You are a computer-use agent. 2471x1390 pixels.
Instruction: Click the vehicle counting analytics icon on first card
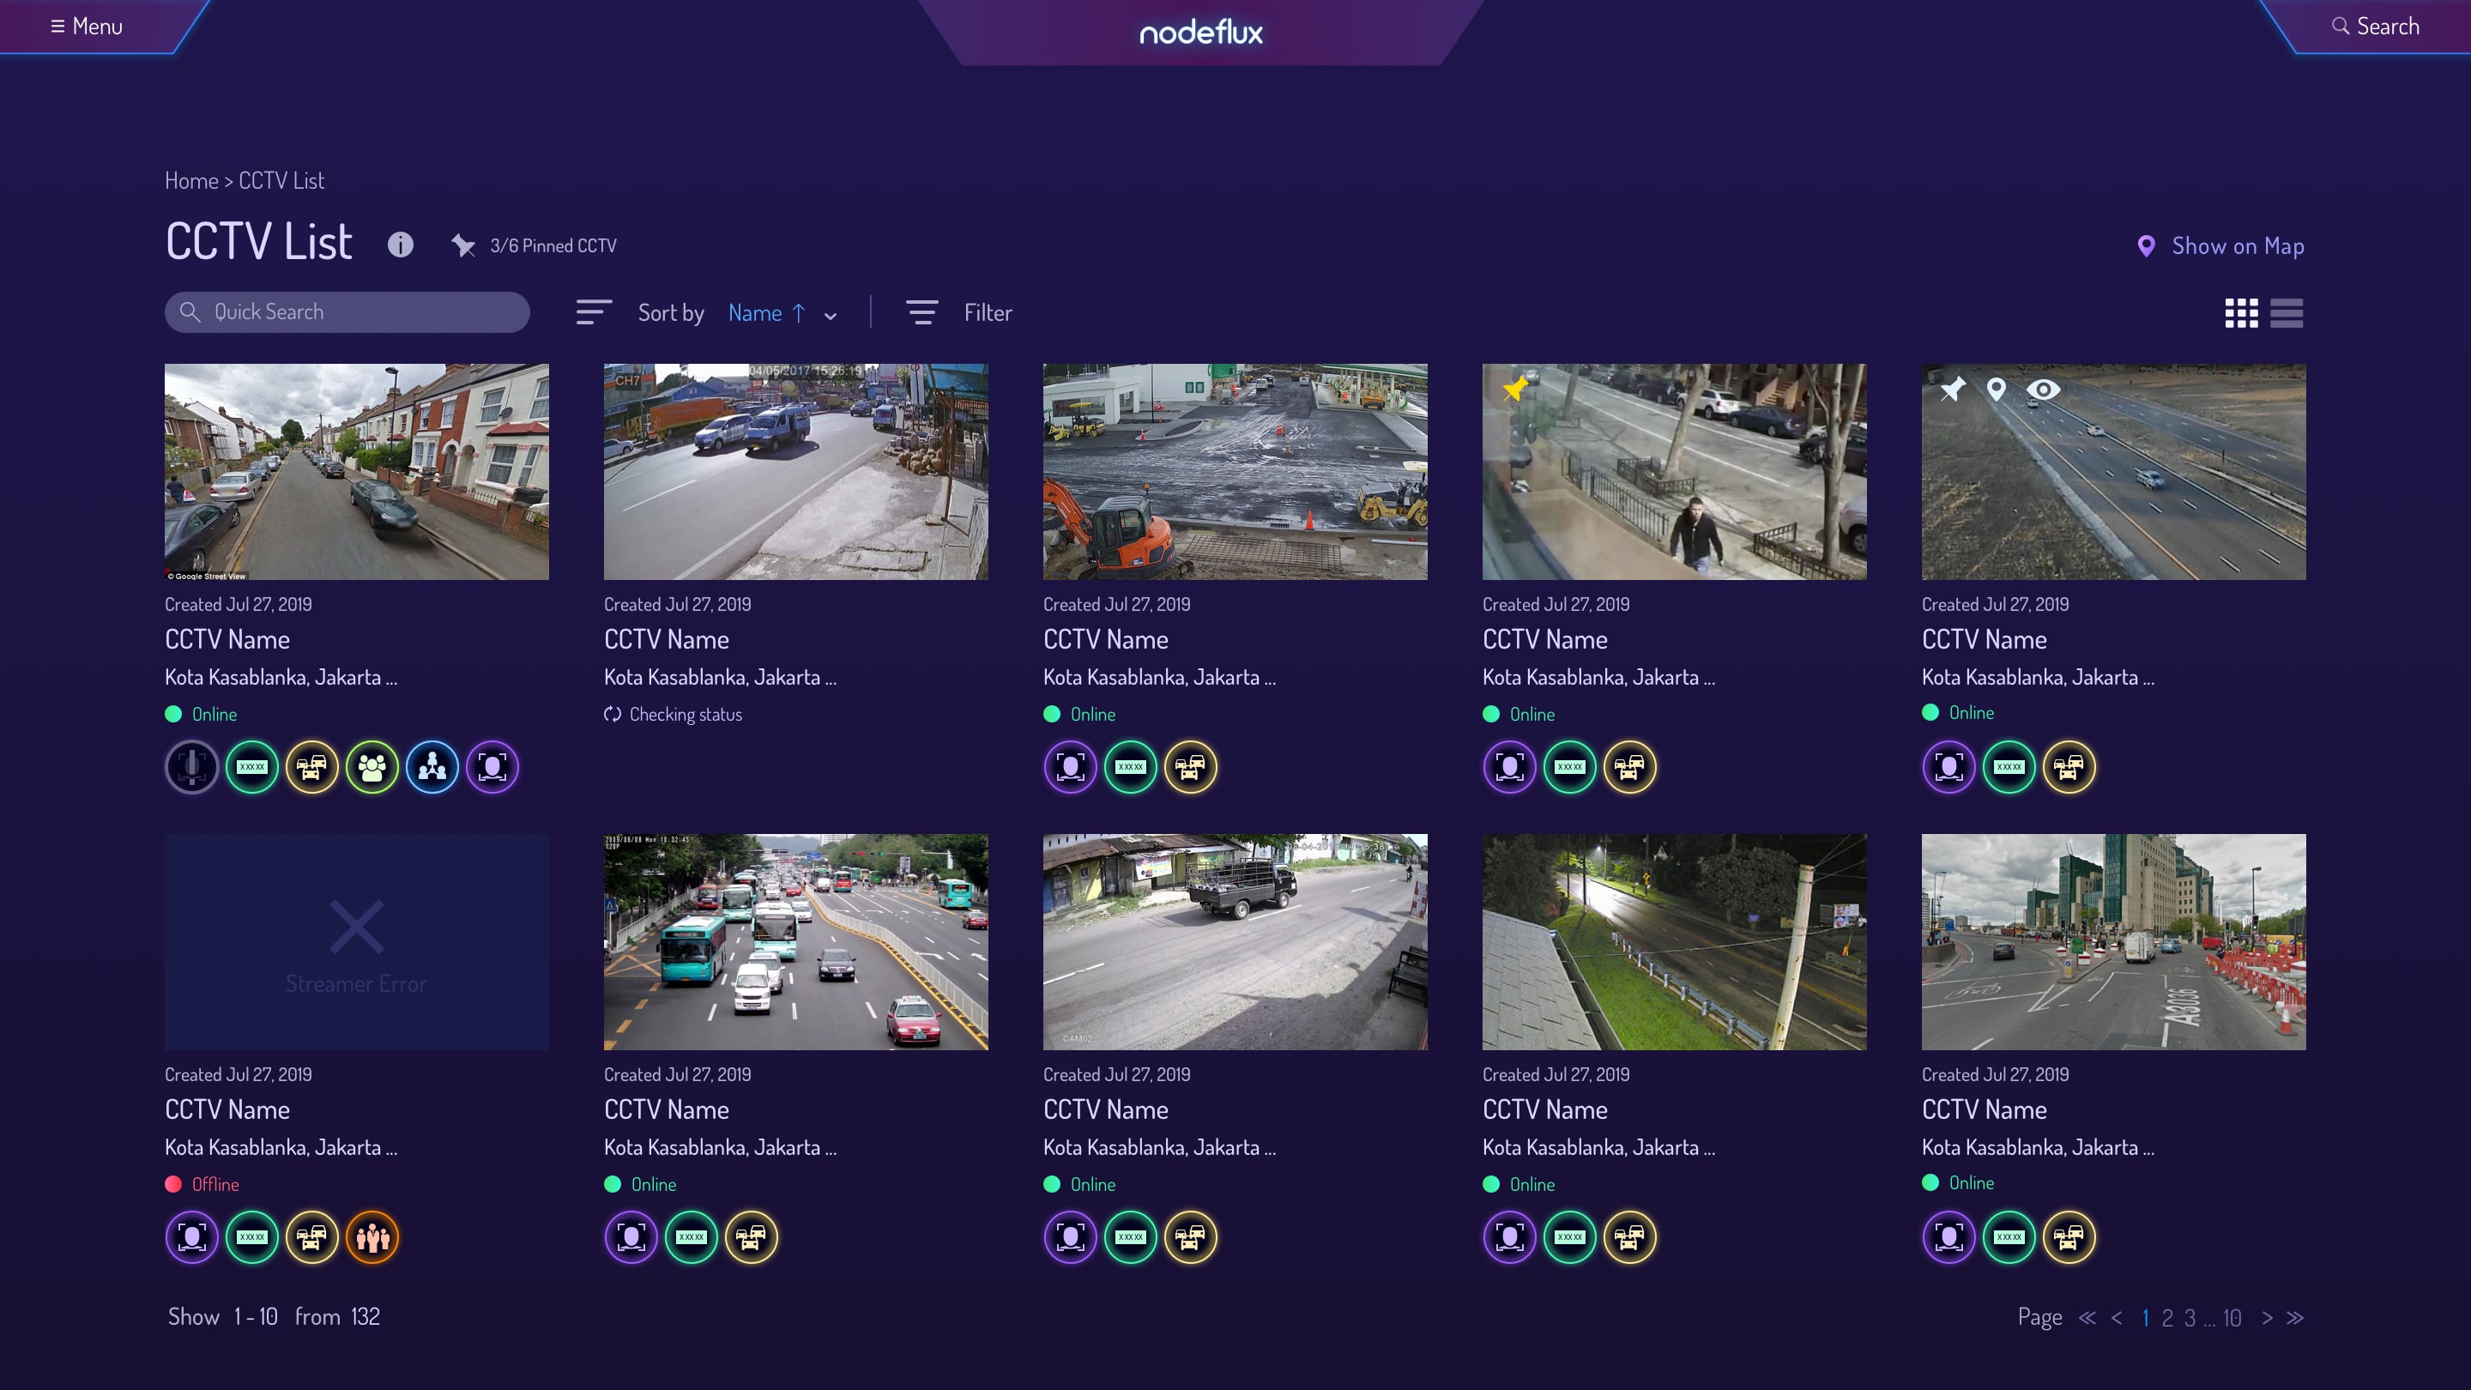pos(311,767)
